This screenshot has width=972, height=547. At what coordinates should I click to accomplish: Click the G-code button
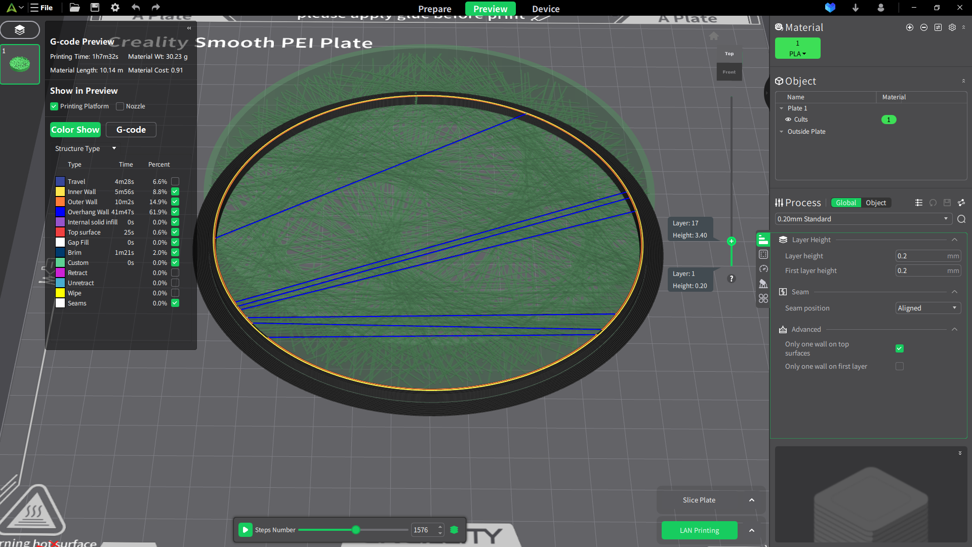click(x=131, y=130)
